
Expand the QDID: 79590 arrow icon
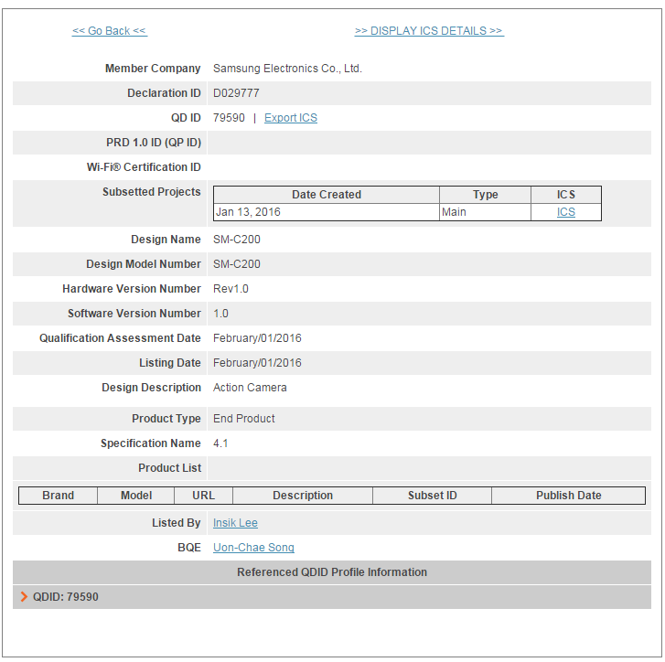[x=24, y=597]
